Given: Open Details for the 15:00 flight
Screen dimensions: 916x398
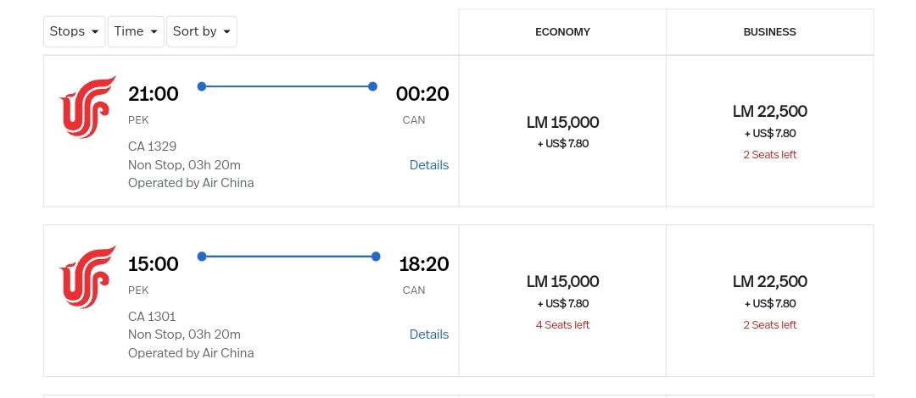Looking at the screenshot, I should point(428,334).
